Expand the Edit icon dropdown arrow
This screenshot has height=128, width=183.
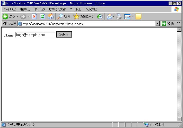(x=133, y=16)
